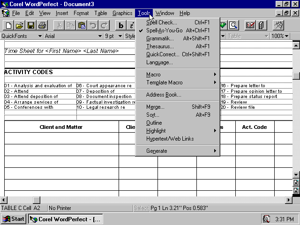Viewport: 300px width, 225px height.
Task: Click the green gem icon by the menu
Action: pyautogui.click(x=223, y=25)
